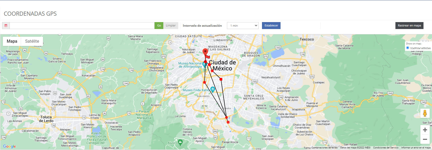
Task: Open the Condiciones del Servicio link
Action: [386, 148]
